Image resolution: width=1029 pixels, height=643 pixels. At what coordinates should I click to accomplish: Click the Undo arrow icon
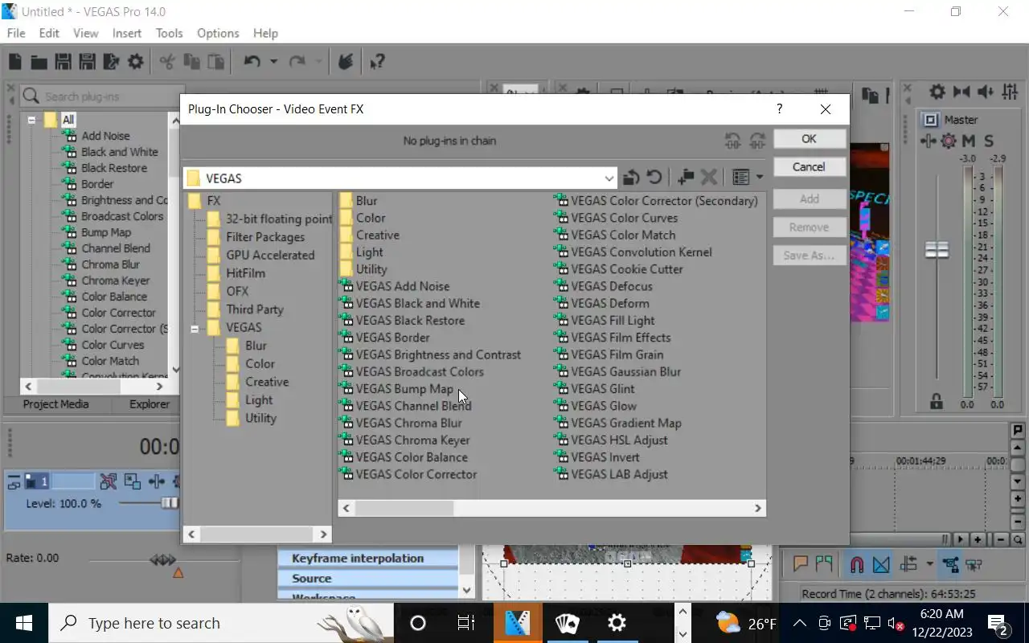click(x=252, y=62)
